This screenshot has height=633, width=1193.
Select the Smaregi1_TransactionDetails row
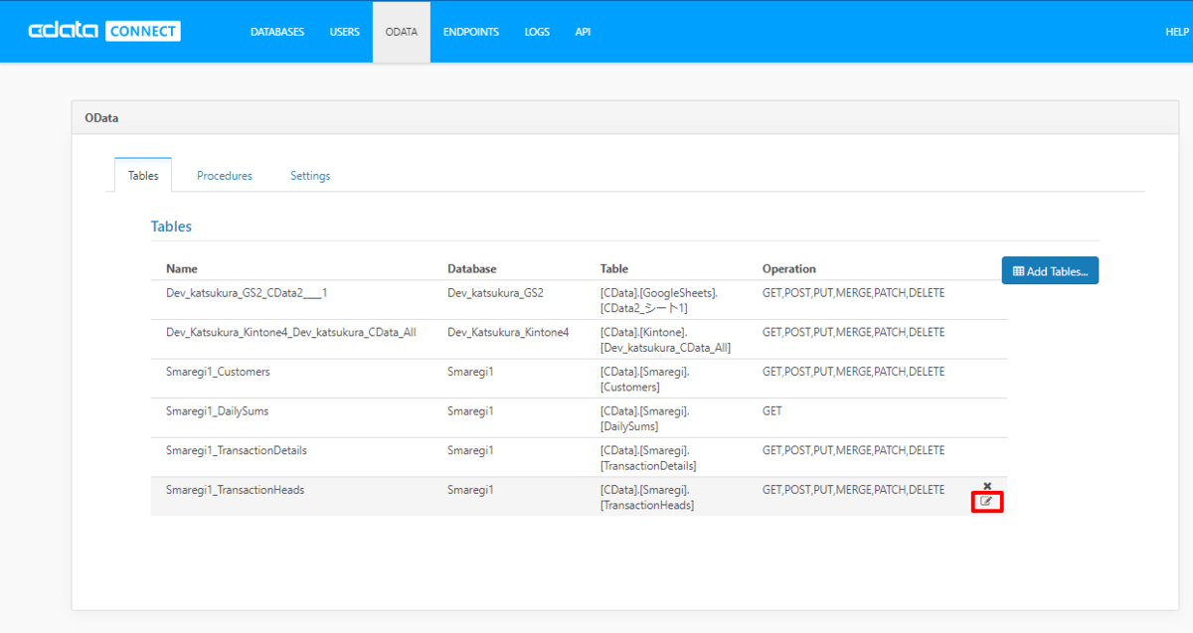tap(237, 450)
